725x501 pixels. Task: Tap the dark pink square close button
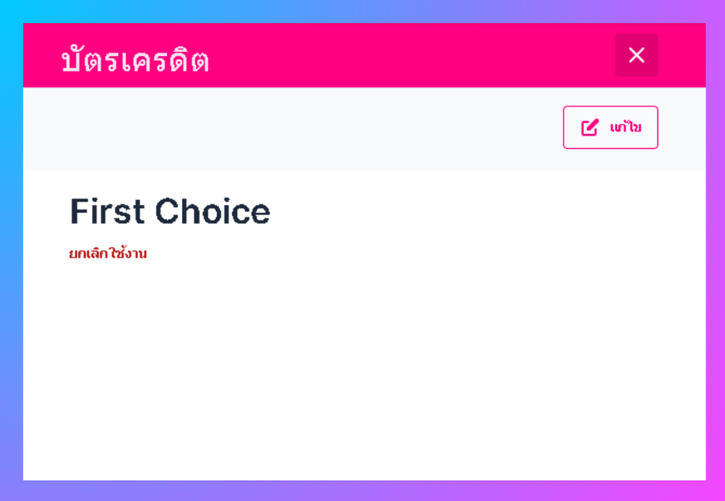point(636,55)
